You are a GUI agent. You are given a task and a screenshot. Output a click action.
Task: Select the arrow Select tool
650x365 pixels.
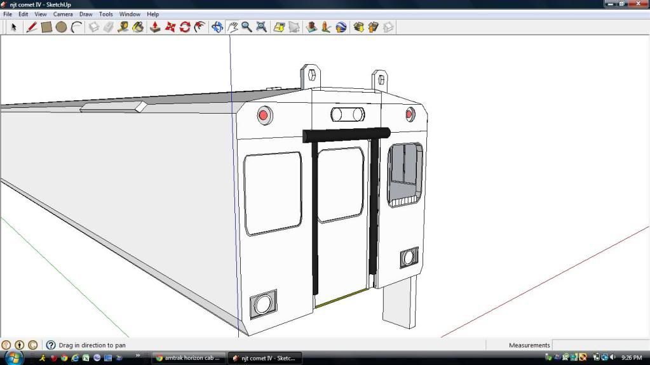(13, 27)
